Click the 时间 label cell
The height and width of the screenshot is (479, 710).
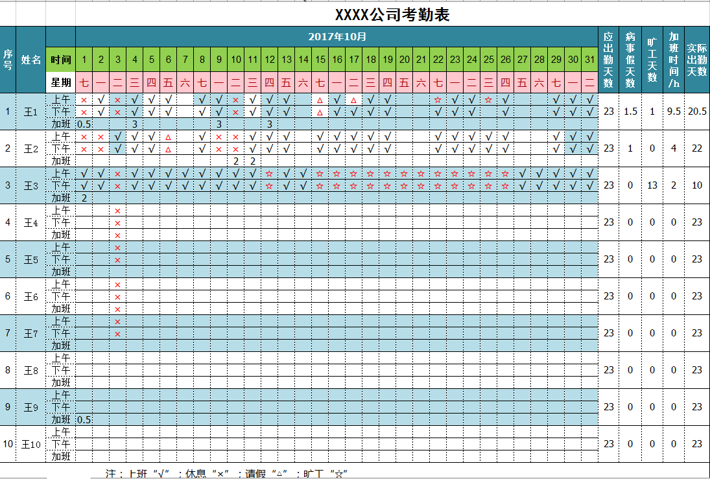click(x=61, y=60)
